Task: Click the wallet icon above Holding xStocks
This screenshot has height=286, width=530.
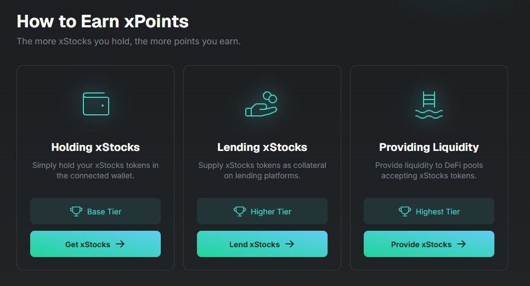Action: [95, 104]
